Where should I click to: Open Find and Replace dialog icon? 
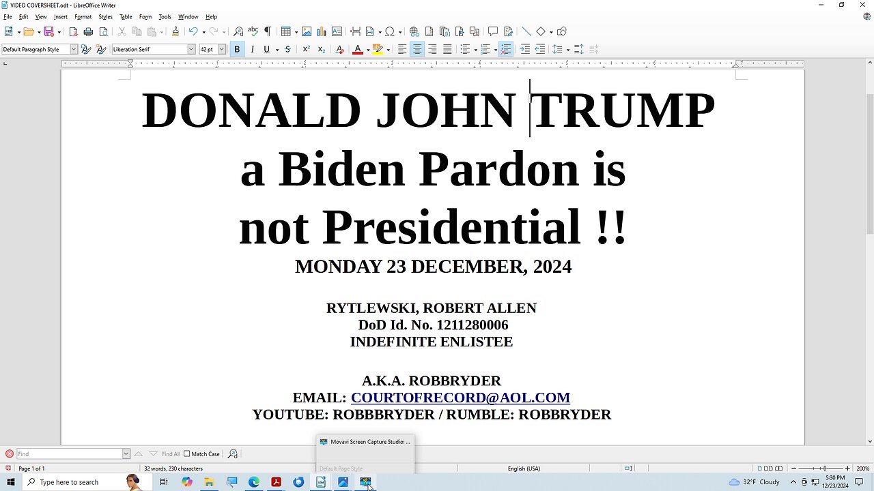coord(238,31)
